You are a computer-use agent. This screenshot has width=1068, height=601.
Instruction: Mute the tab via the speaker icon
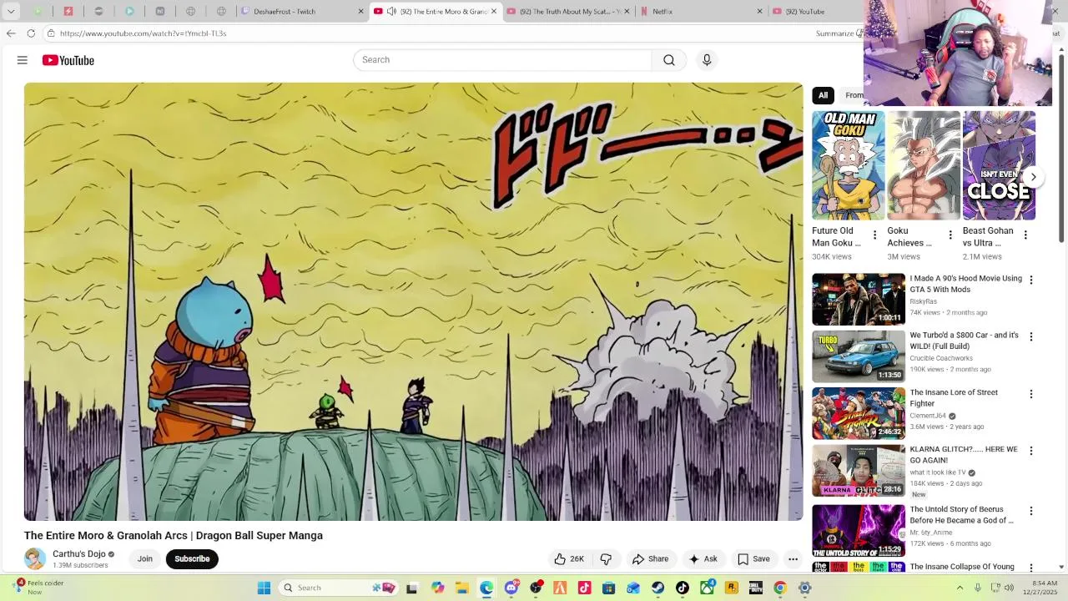point(391,12)
